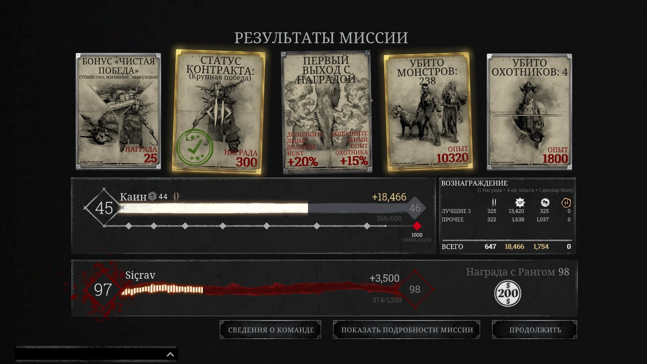Click the '1,638' XP value in Прочее
Screen dimensions: 647x364
tap(518, 219)
